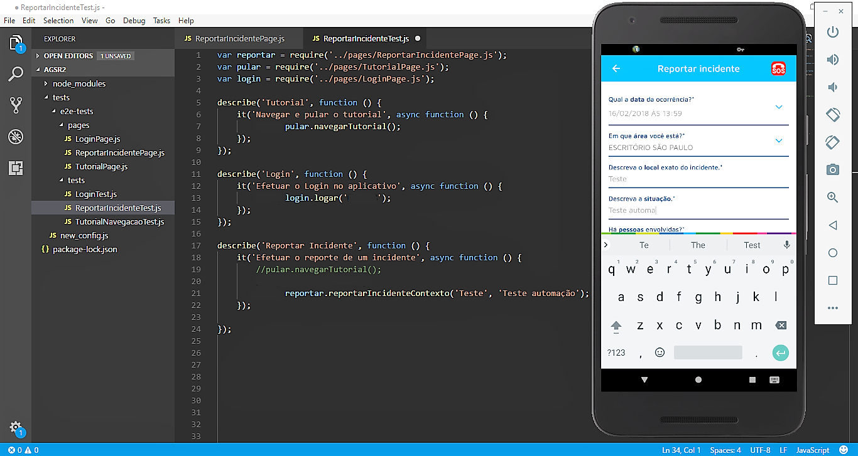Screen dimensions: 858x456
Task: Open new_config.js in explorer
Action: (x=84, y=235)
